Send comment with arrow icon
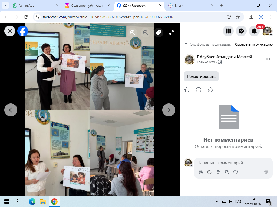The image size is (277, 207). click(x=266, y=172)
